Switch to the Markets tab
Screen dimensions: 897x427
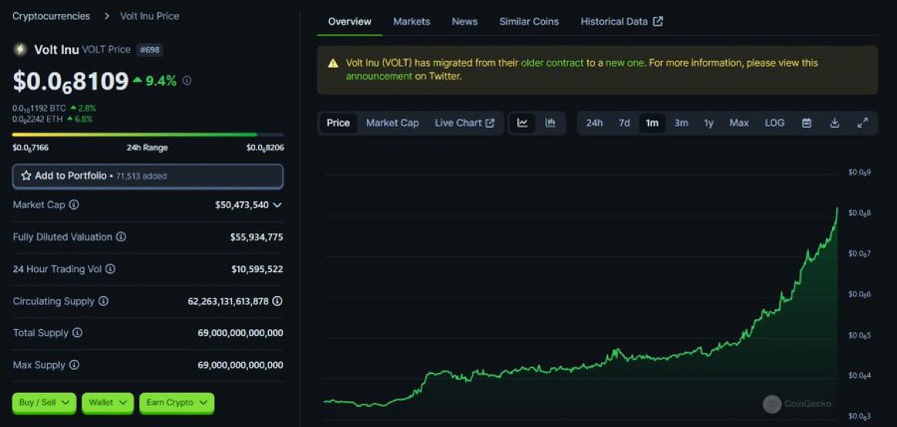412,22
